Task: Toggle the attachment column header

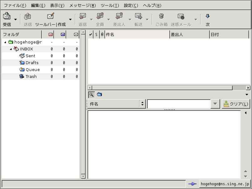Action: [x=102, y=34]
